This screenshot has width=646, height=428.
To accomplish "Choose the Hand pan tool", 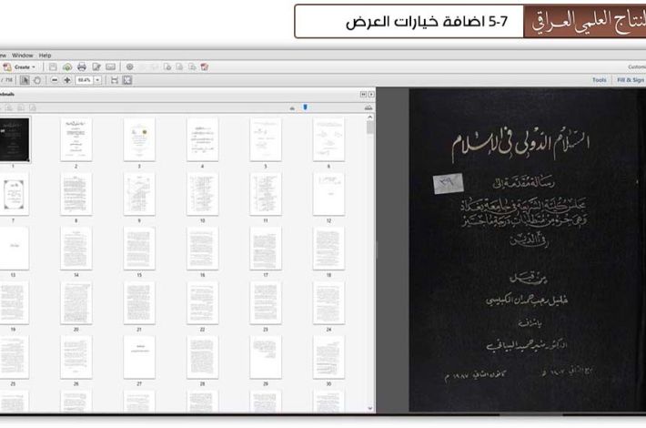I will (37, 80).
